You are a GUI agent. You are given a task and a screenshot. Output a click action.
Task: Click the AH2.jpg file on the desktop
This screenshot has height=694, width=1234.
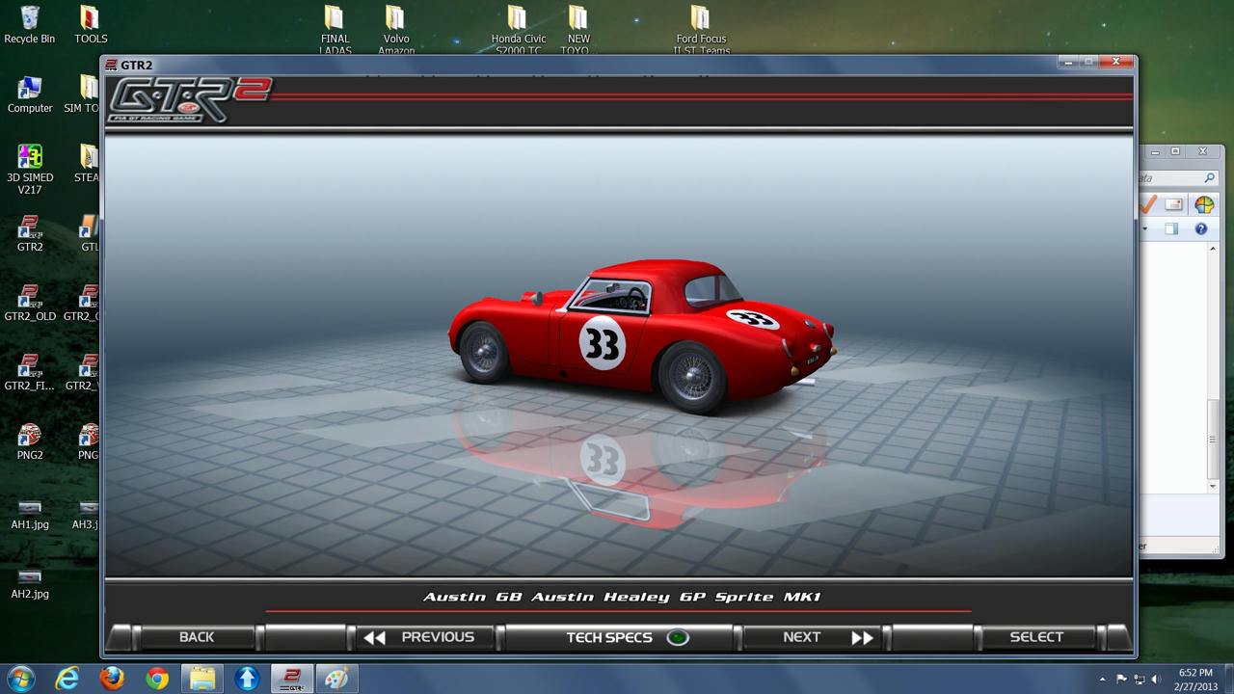(x=30, y=582)
